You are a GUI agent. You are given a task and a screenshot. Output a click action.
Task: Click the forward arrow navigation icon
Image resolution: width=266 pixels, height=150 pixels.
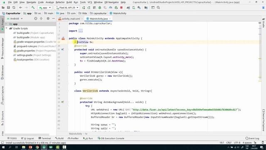(26, 7)
